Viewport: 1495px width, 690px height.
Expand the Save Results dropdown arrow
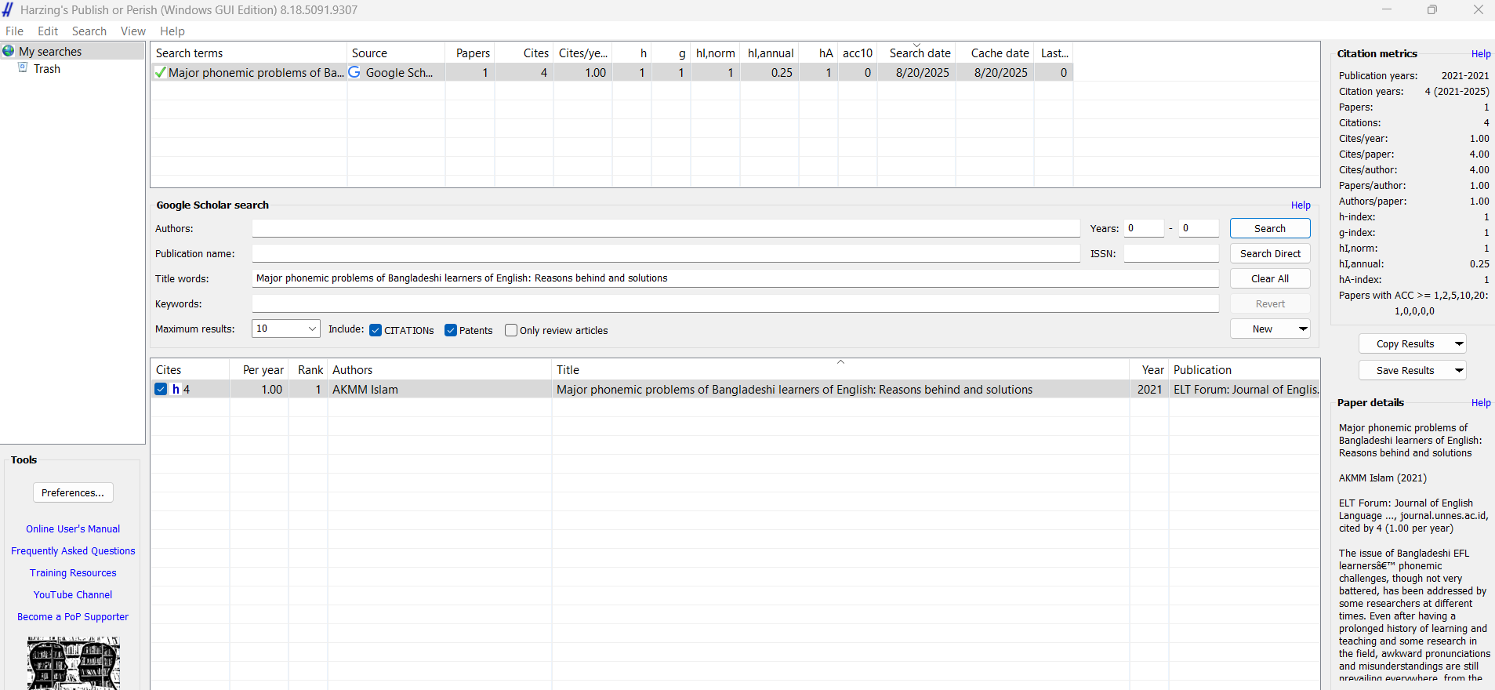[1458, 370]
